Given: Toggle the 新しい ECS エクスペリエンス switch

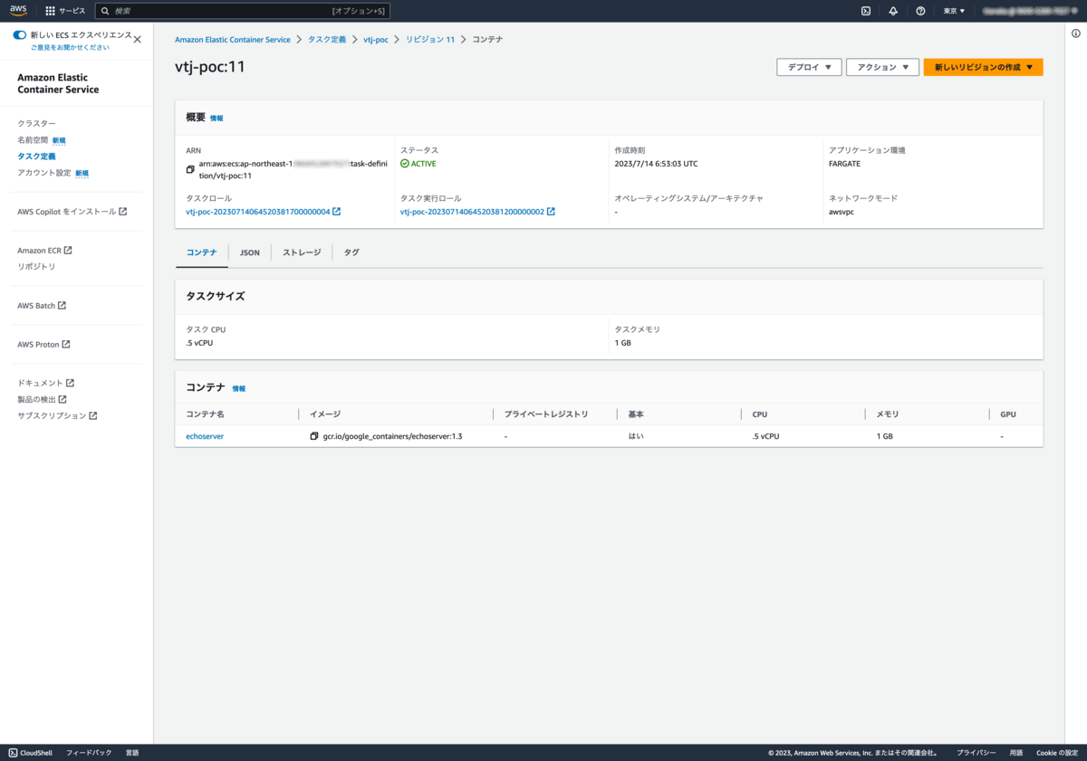Looking at the screenshot, I should click(19, 35).
